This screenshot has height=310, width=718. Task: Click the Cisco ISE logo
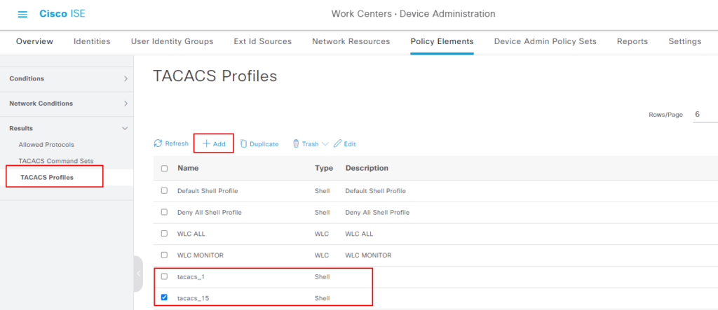tap(62, 14)
